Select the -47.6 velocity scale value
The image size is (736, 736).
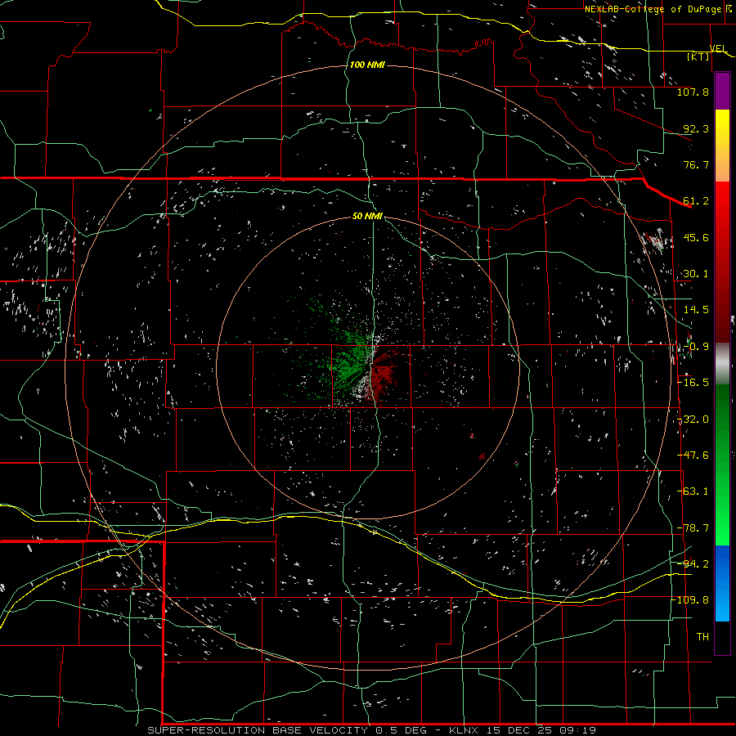pyautogui.click(x=693, y=456)
